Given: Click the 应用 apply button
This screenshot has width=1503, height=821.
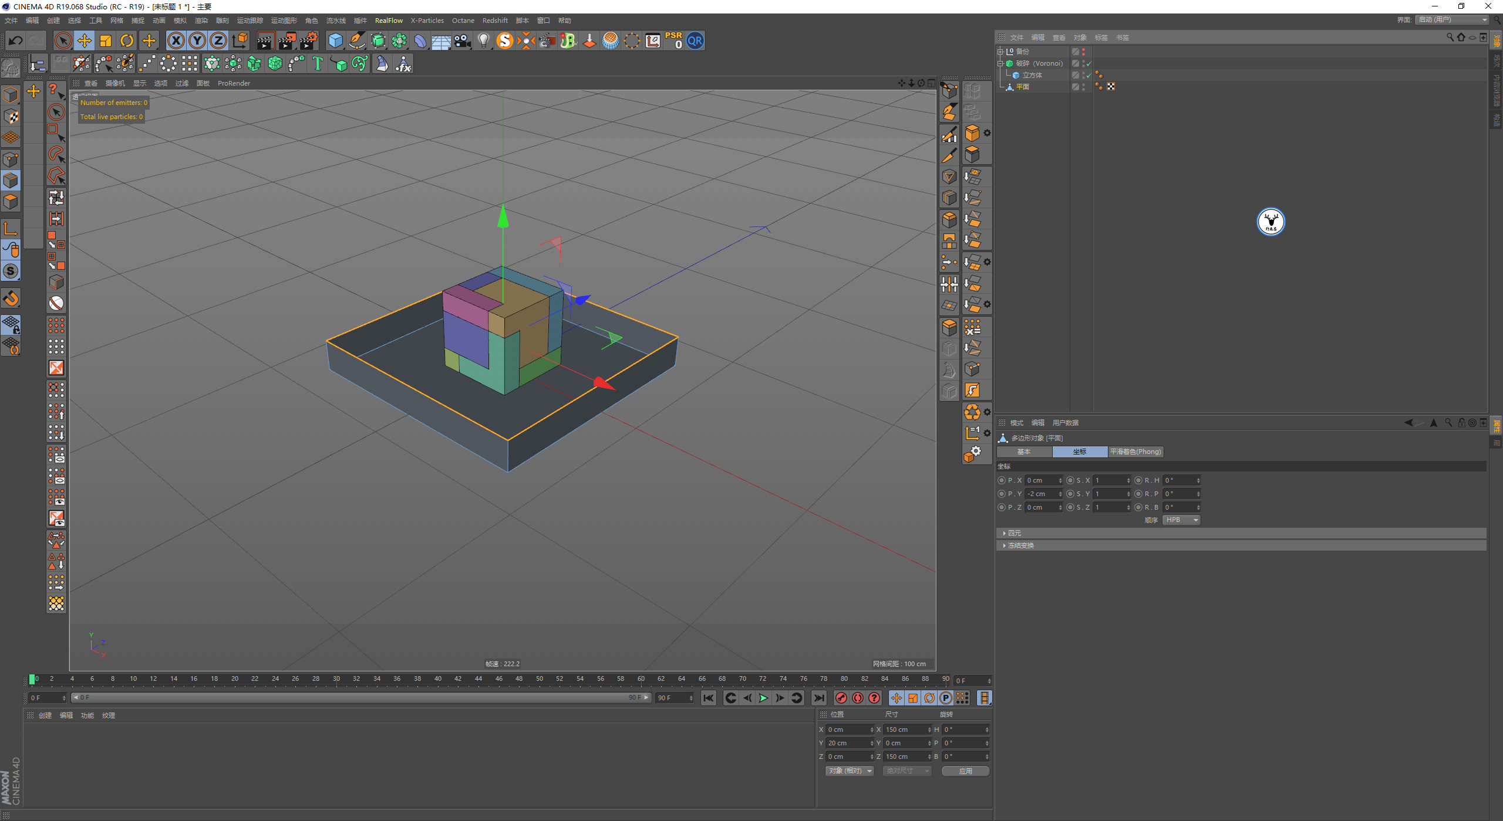Looking at the screenshot, I should [x=965, y=771].
